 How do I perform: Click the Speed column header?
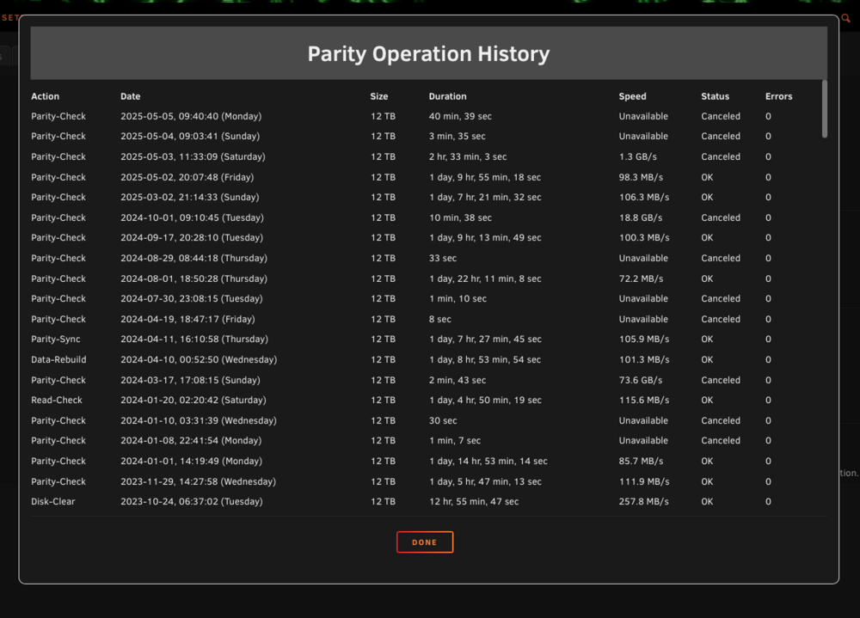click(632, 96)
